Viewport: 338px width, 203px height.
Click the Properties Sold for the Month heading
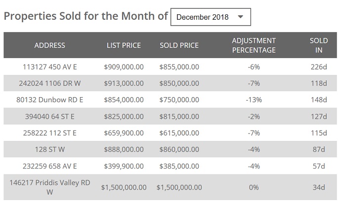tap(86, 16)
